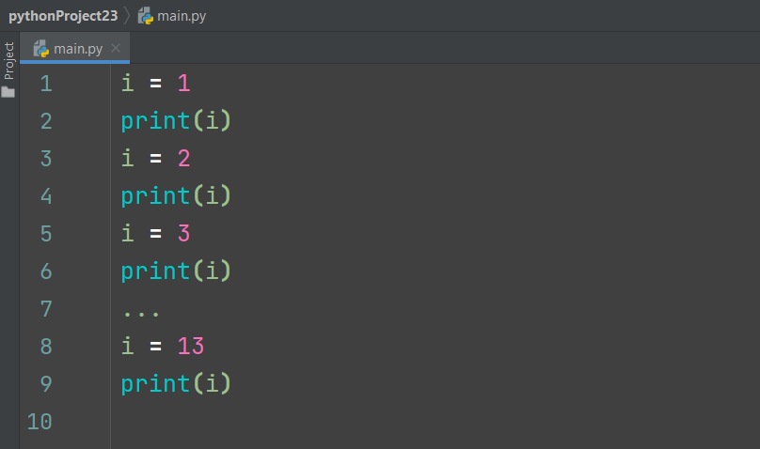The width and height of the screenshot is (760, 449).
Task: Place cursor on the print(i) on line 6
Action: (176, 271)
